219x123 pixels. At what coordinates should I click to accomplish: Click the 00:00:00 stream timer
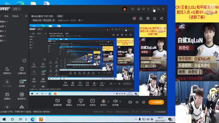click(x=160, y=112)
